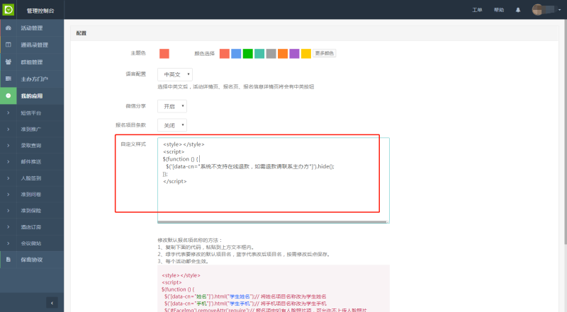The width and height of the screenshot is (567, 312).
Task: Click the 主办方门户 list icon
Action: click(x=9, y=79)
